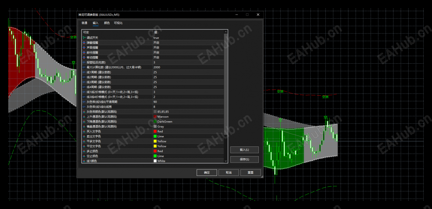Select the 2000 value for 最大计算柱数
This screenshot has width=432, height=209.
click(157, 67)
